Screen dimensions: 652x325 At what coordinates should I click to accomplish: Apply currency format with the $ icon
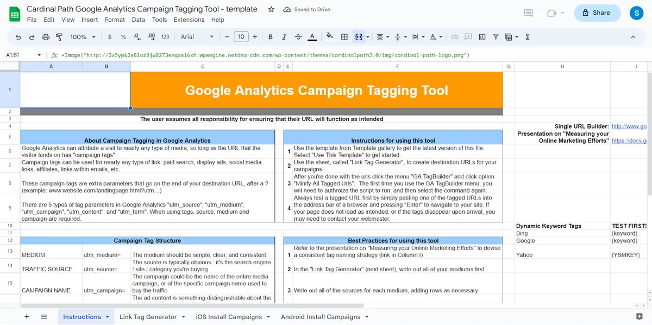tap(110, 37)
